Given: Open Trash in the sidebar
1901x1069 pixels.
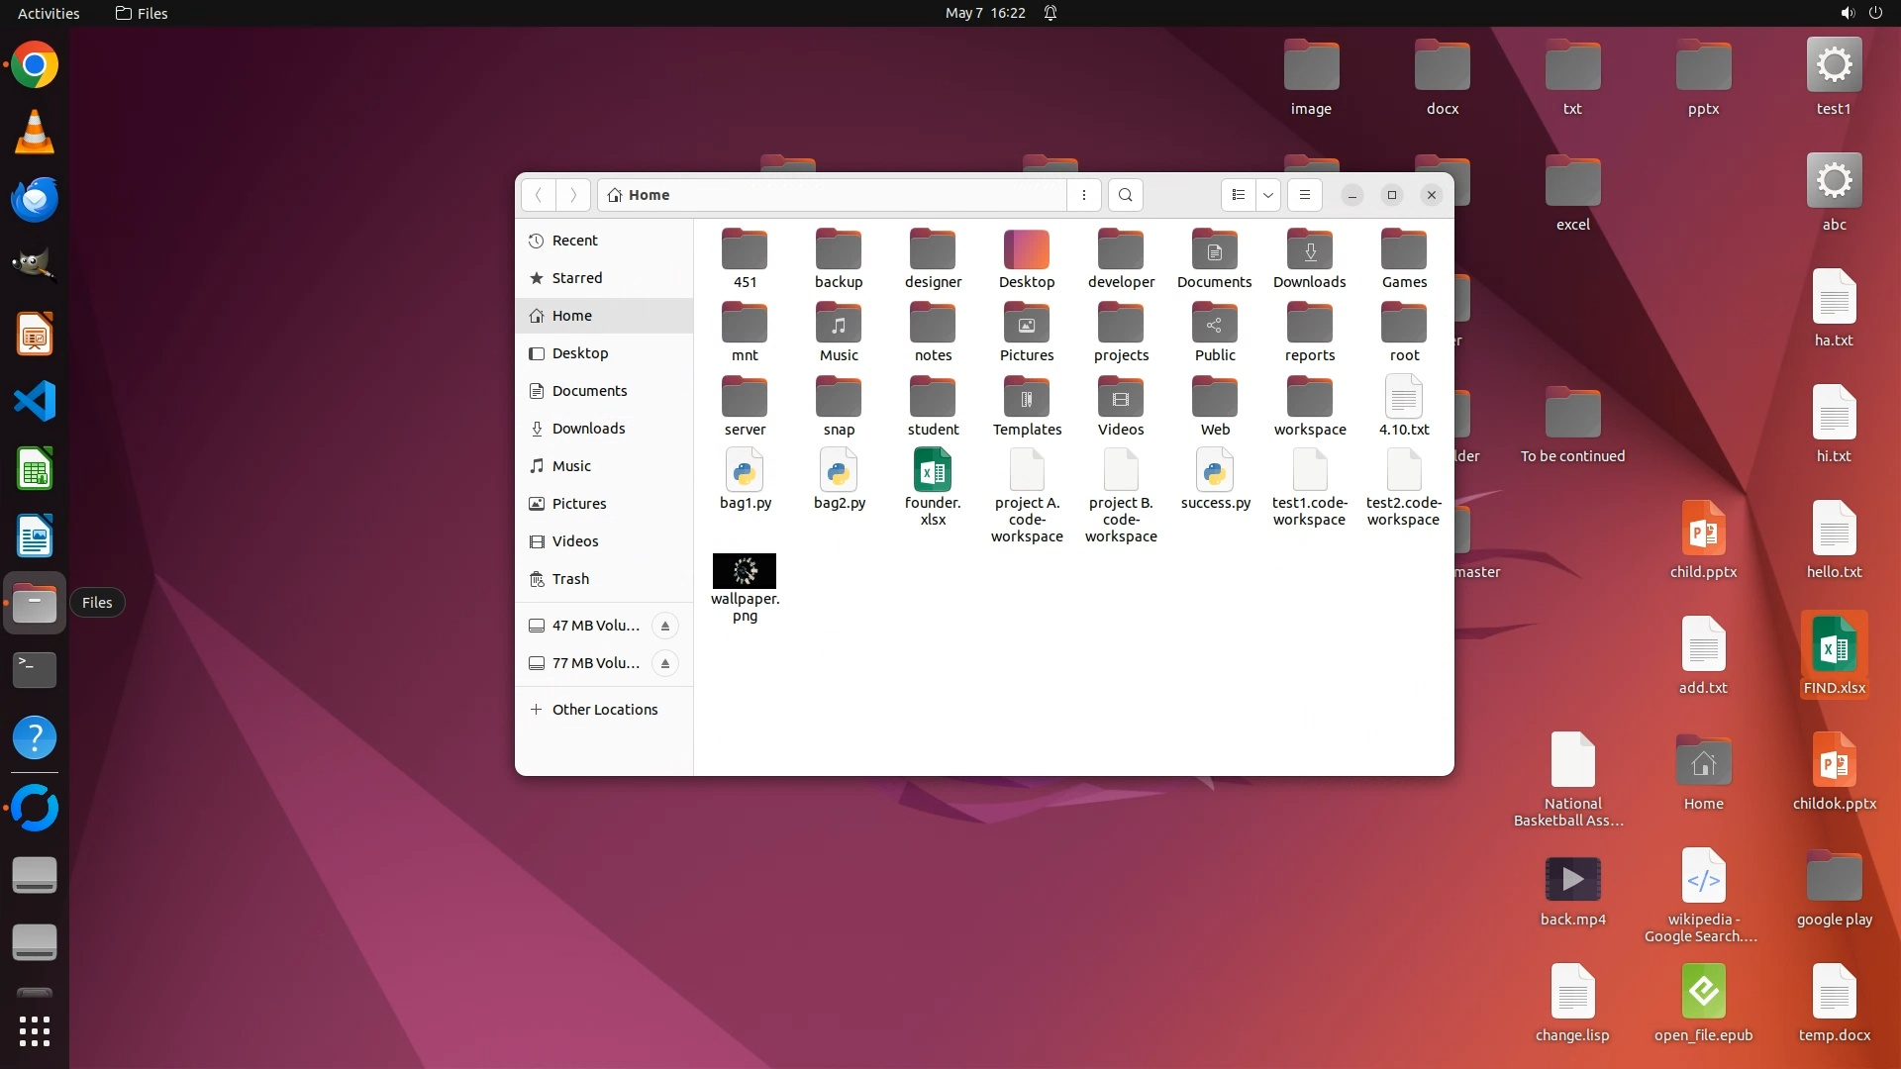Looking at the screenshot, I should [x=570, y=579].
